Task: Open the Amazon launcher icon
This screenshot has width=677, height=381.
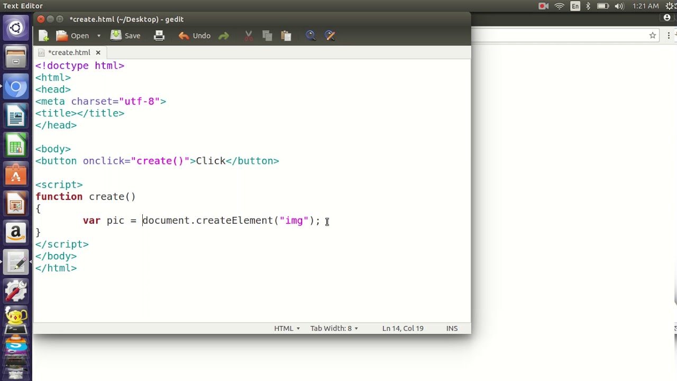Action: tap(16, 233)
